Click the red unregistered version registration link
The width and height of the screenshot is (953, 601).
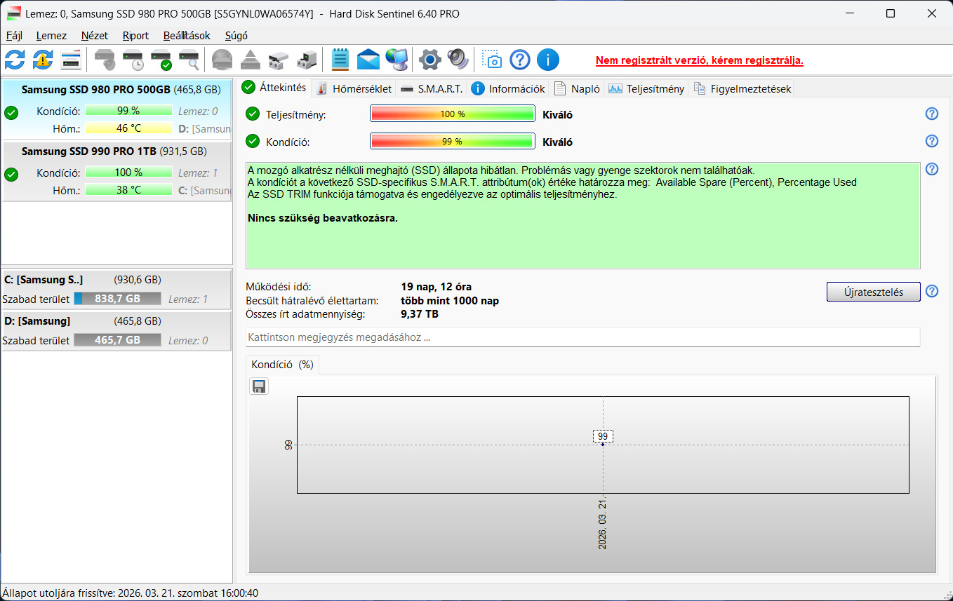700,60
